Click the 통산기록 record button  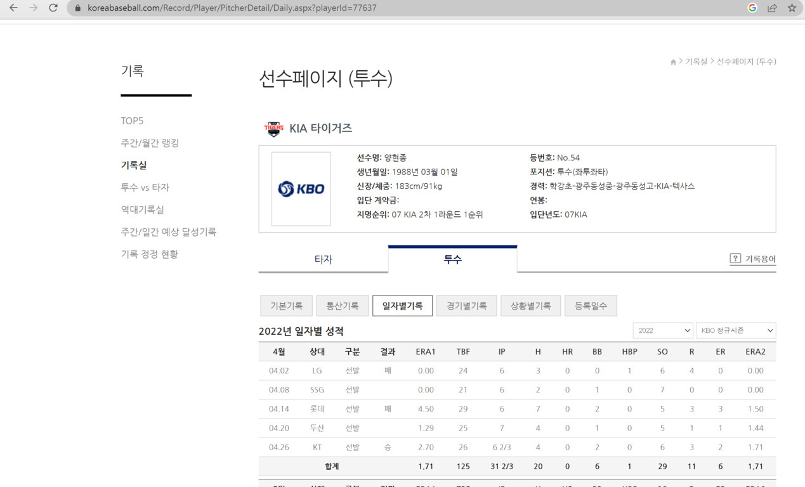pos(343,305)
